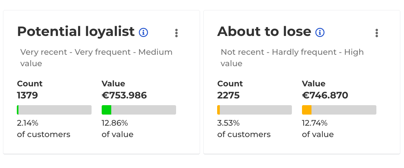Click the 2.14% of customers text
The image size is (404, 168).
tap(43, 129)
